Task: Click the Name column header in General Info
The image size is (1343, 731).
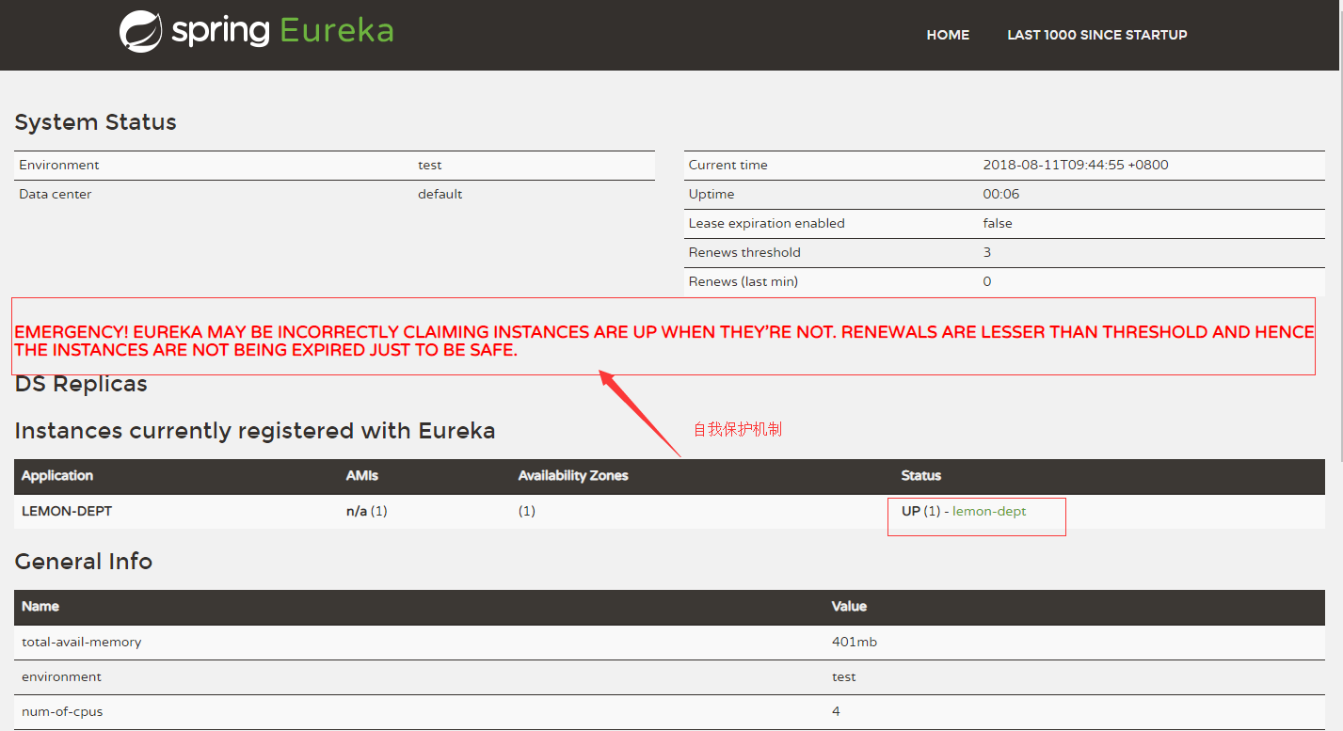Action: [x=40, y=607]
